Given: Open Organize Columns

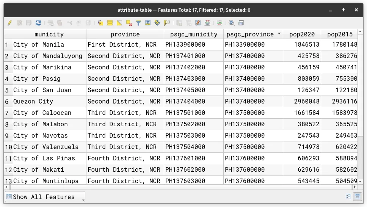Looking at the screenshot, I should point(198,23).
